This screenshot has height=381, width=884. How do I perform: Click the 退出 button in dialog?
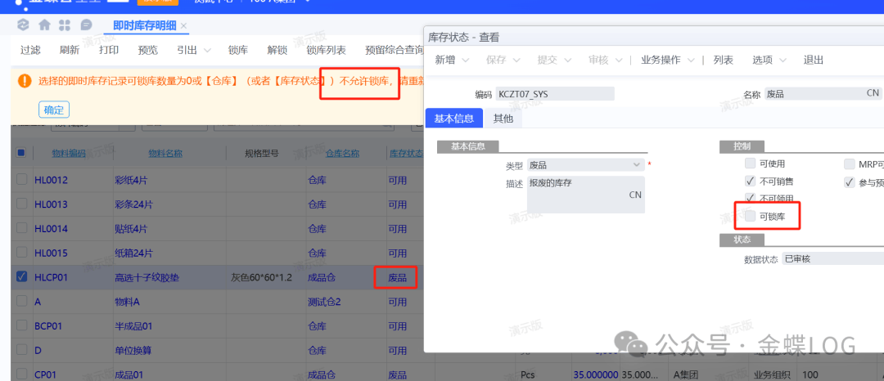(813, 61)
